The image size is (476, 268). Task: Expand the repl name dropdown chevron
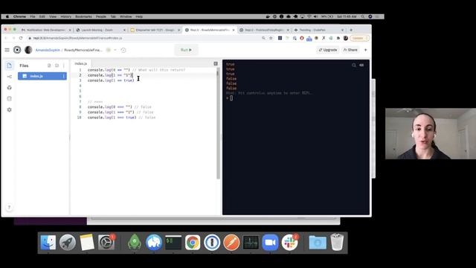tap(115, 50)
